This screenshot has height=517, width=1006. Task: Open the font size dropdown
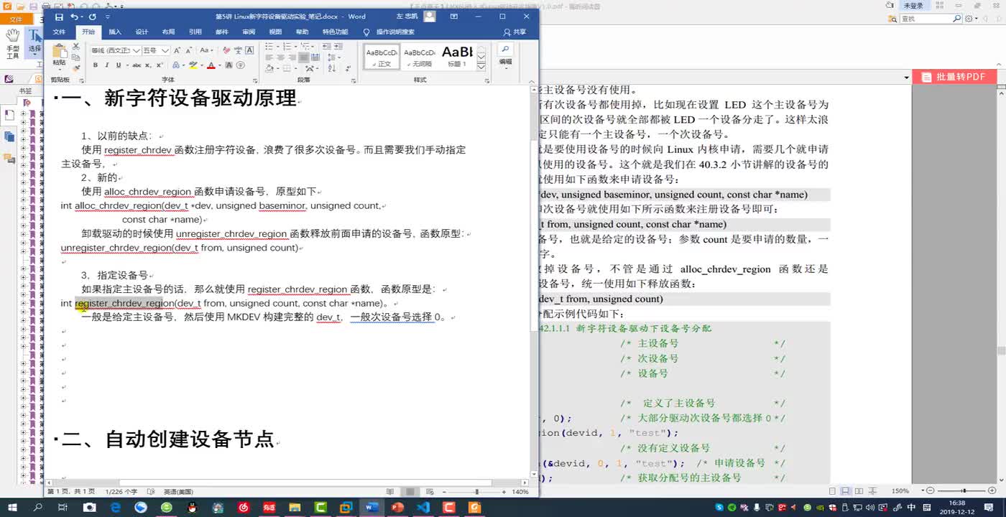click(165, 50)
